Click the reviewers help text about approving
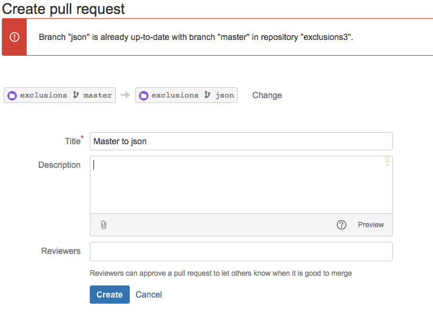Screen dimensions: 433x320 click(x=221, y=273)
